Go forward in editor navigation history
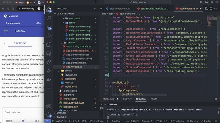This screenshot has height=123, width=220. tap(100, 2)
